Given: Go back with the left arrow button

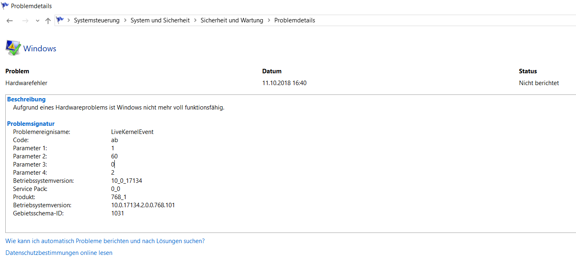Looking at the screenshot, I should (10, 20).
